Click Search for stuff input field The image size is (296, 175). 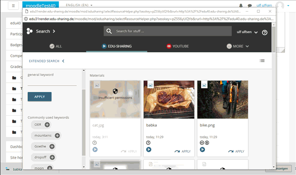[167, 31]
